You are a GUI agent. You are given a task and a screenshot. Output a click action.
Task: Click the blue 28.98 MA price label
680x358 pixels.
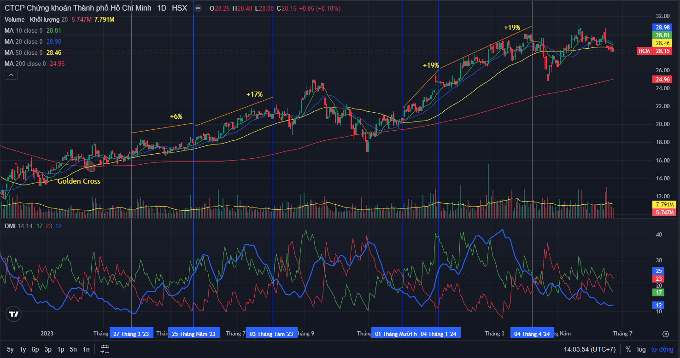pos(662,28)
